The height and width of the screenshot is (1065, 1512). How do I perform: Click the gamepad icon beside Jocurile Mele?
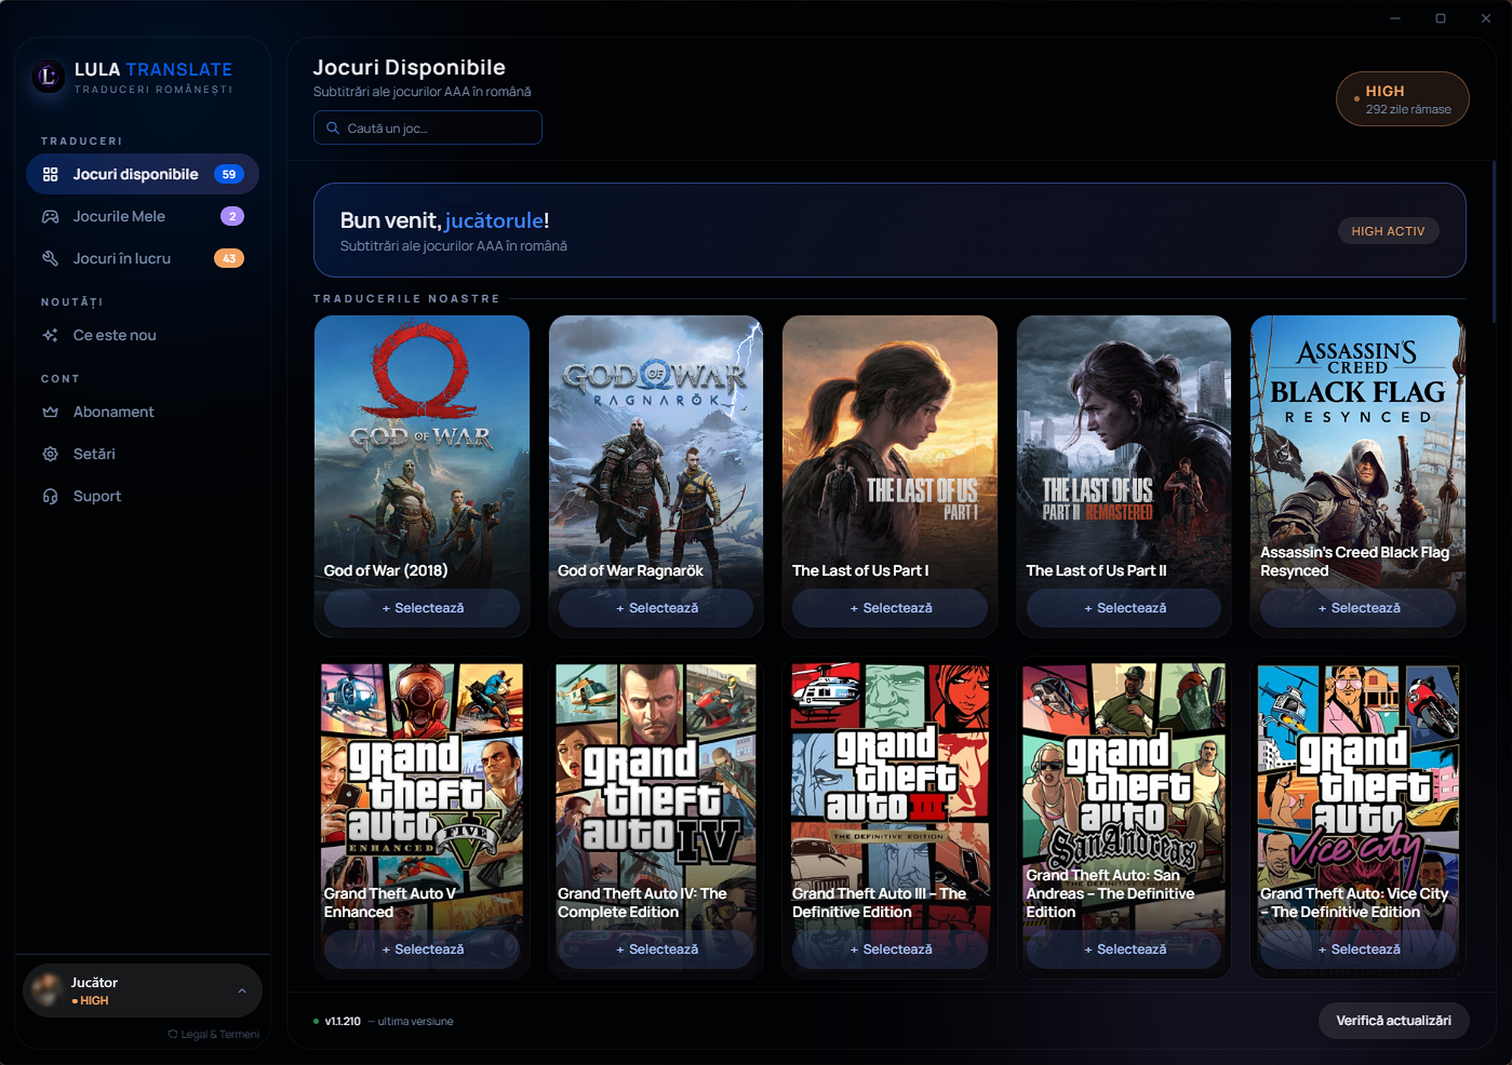click(50, 217)
